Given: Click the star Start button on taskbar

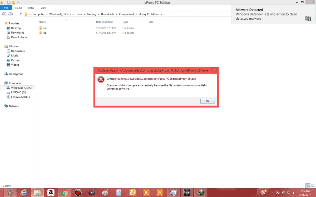Looking at the screenshot, I should pos(10,193).
